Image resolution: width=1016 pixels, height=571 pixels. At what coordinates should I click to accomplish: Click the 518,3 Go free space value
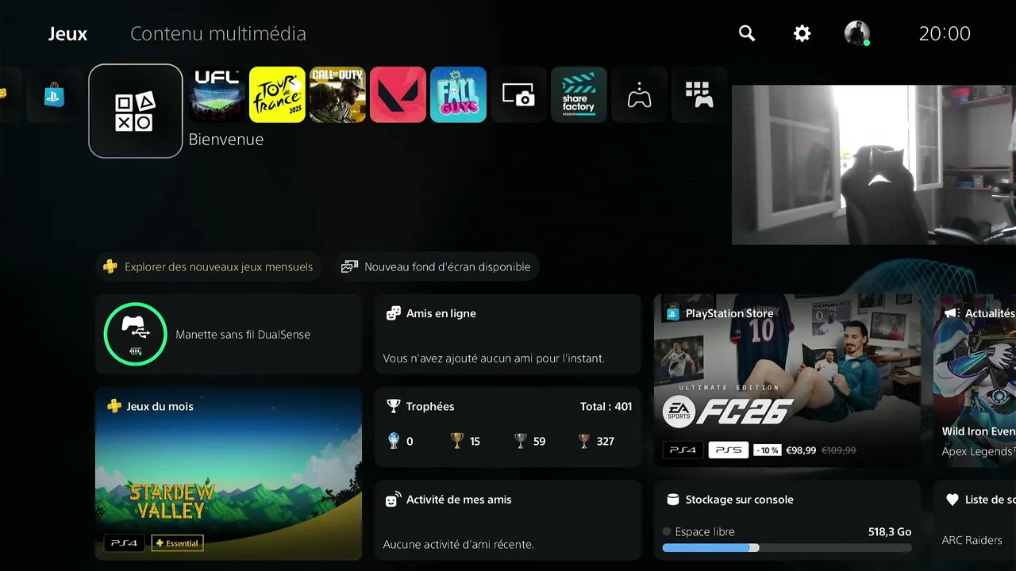point(890,531)
